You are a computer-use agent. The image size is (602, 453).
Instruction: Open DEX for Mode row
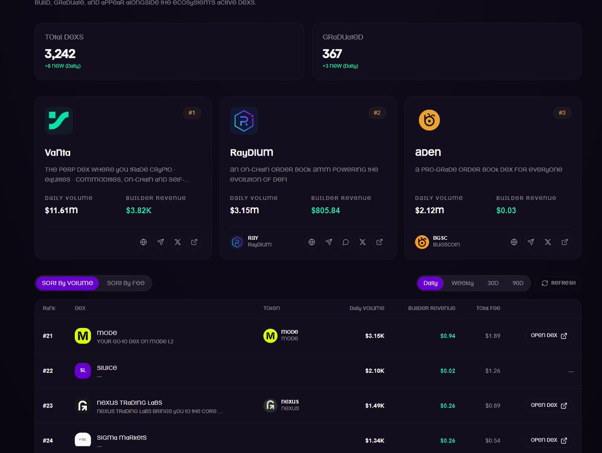pos(549,336)
